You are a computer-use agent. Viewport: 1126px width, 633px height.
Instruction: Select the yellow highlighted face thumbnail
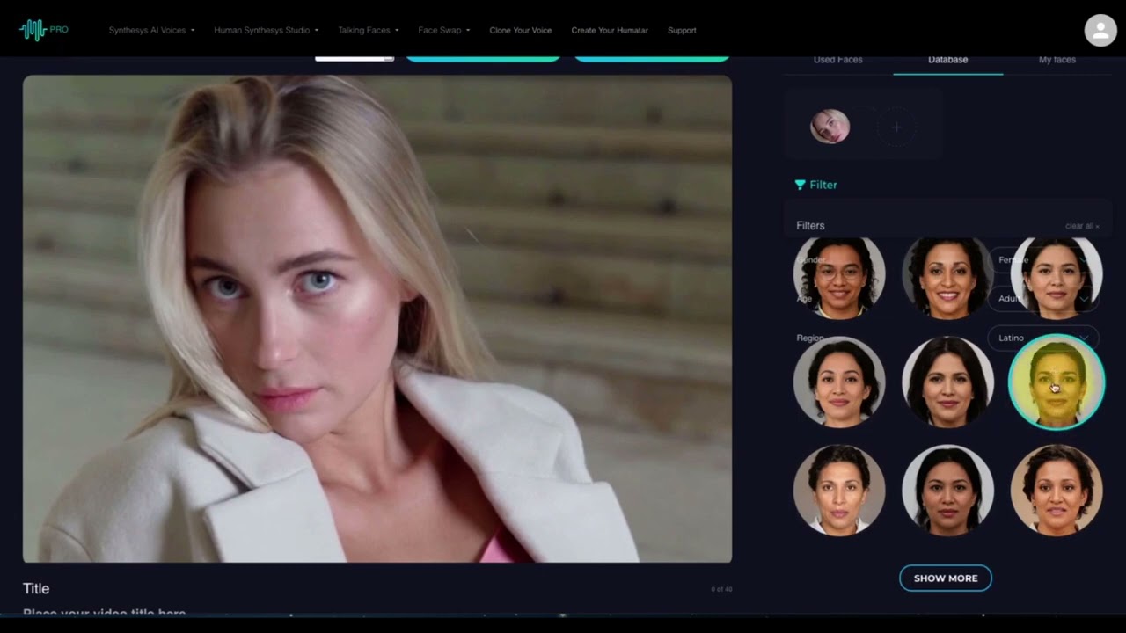1056,382
